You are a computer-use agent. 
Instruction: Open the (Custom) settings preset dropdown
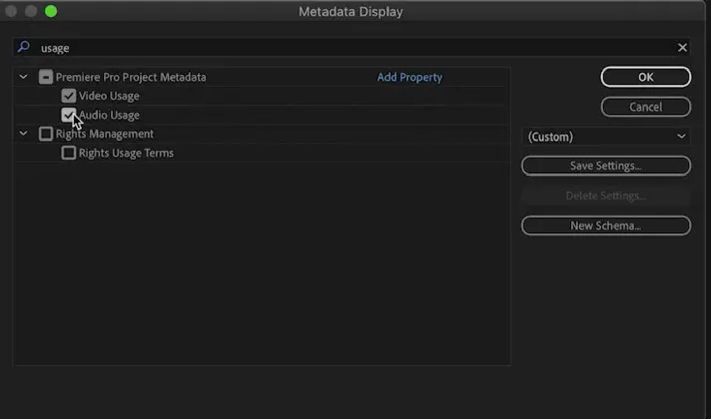pyautogui.click(x=606, y=136)
